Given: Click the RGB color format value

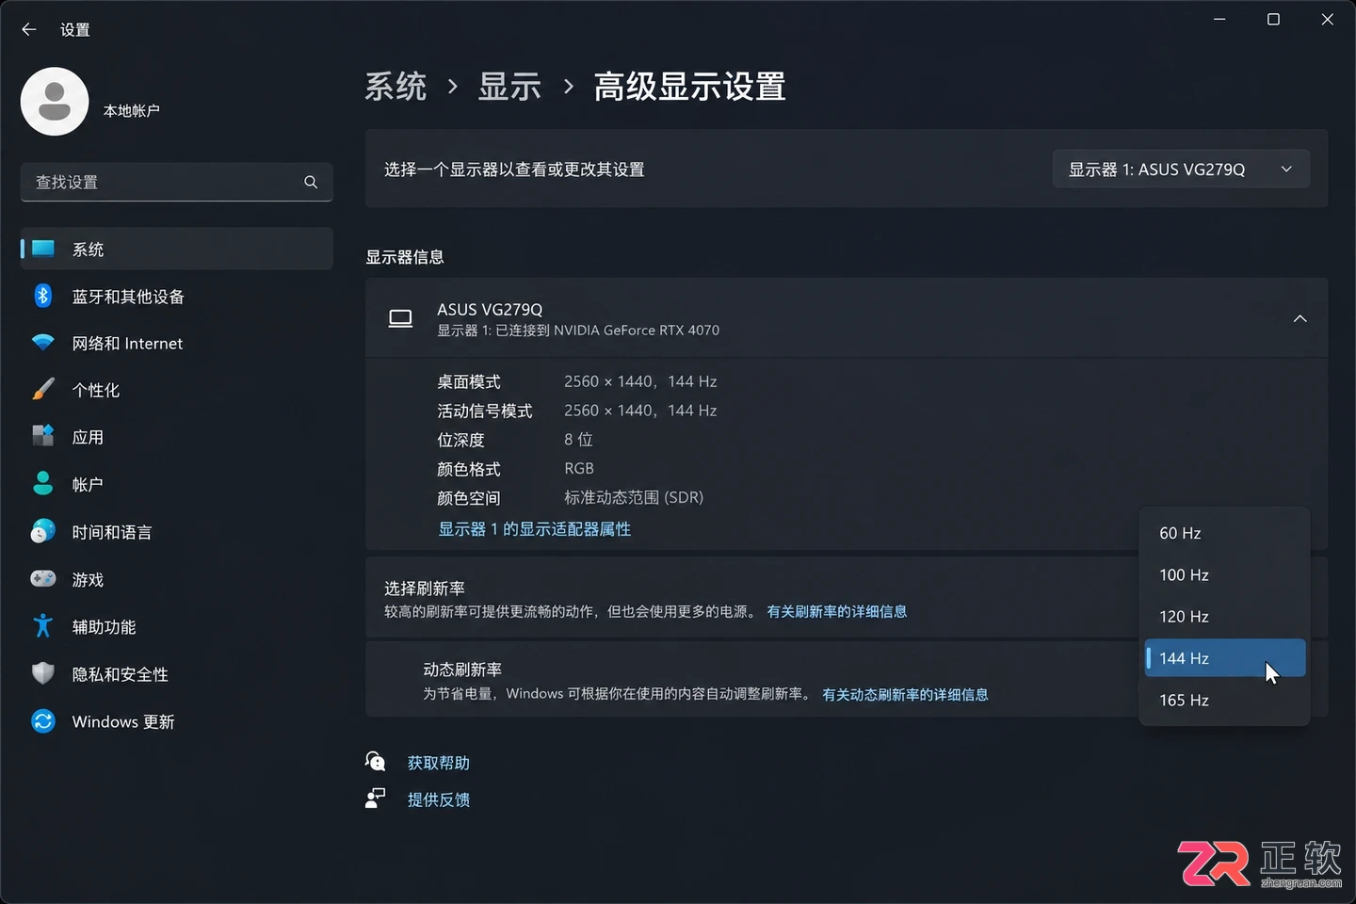Looking at the screenshot, I should click(579, 468).
